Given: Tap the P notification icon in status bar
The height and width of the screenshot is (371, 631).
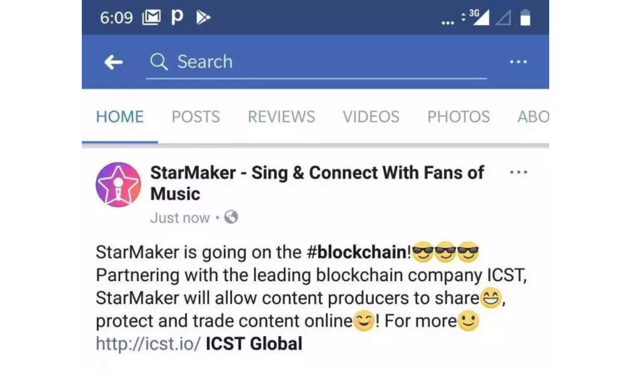Looking at the screenshot, I should 177,17.
